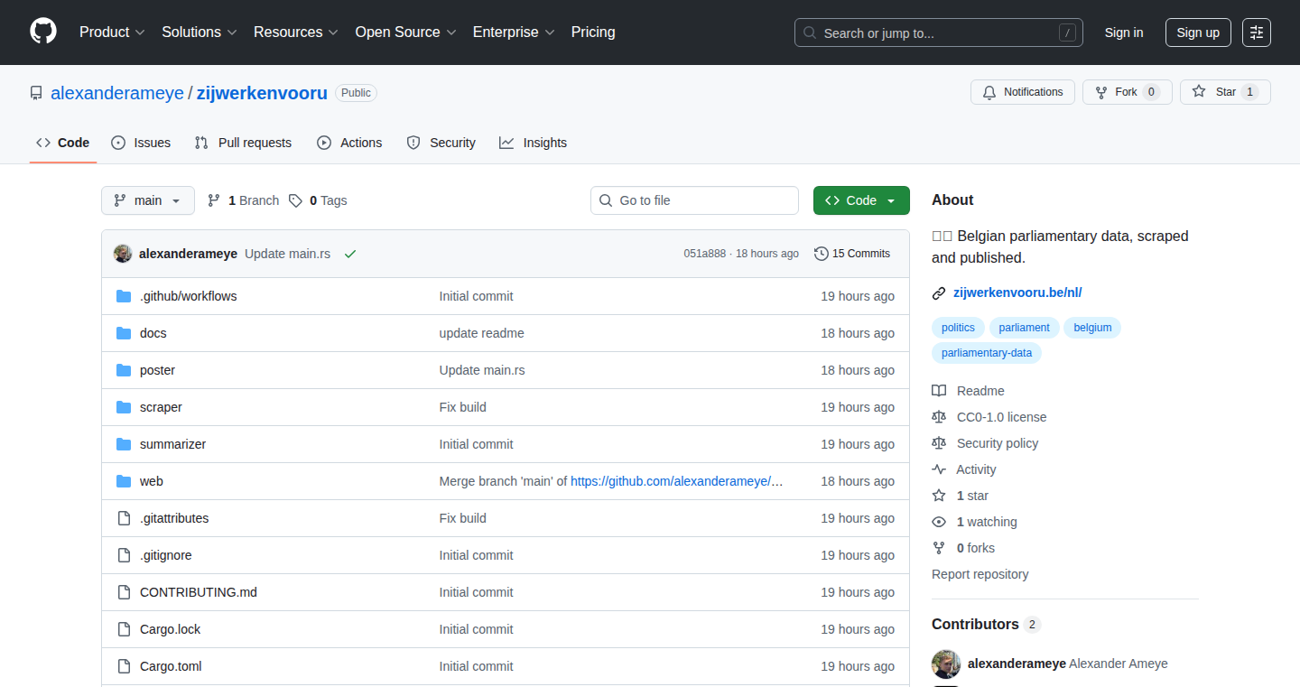Click the folder icon for summarizer
The width and height of the screenshot is (1300, 687).
tap(124, 444)
